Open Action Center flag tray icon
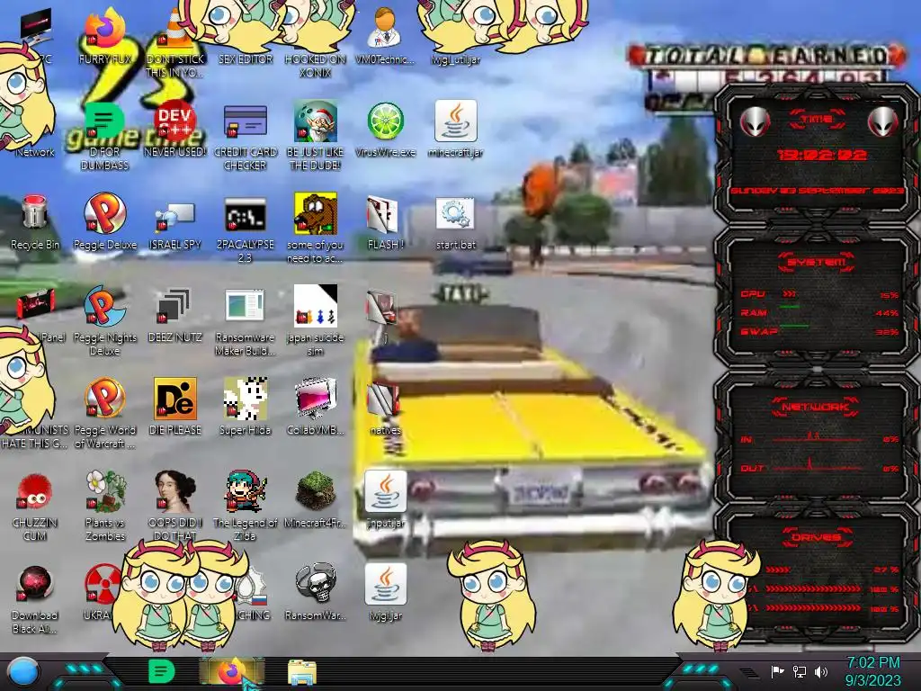Screen dimensions: 921x691 coord(777,671)
